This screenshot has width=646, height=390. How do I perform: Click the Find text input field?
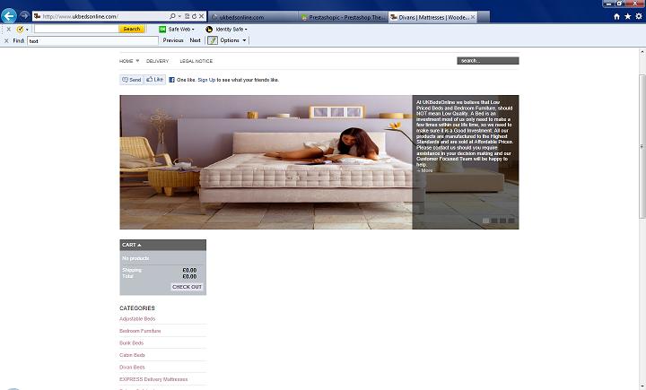[x=92, y=40]
